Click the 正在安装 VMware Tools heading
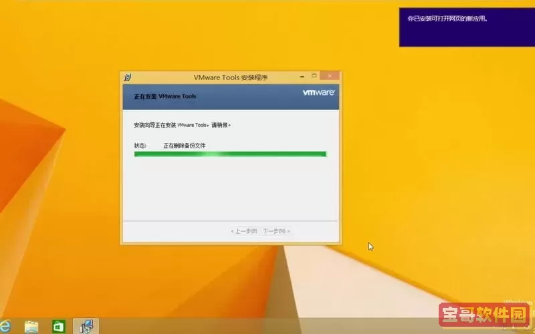The image size is (535, 334). [165, 96]
